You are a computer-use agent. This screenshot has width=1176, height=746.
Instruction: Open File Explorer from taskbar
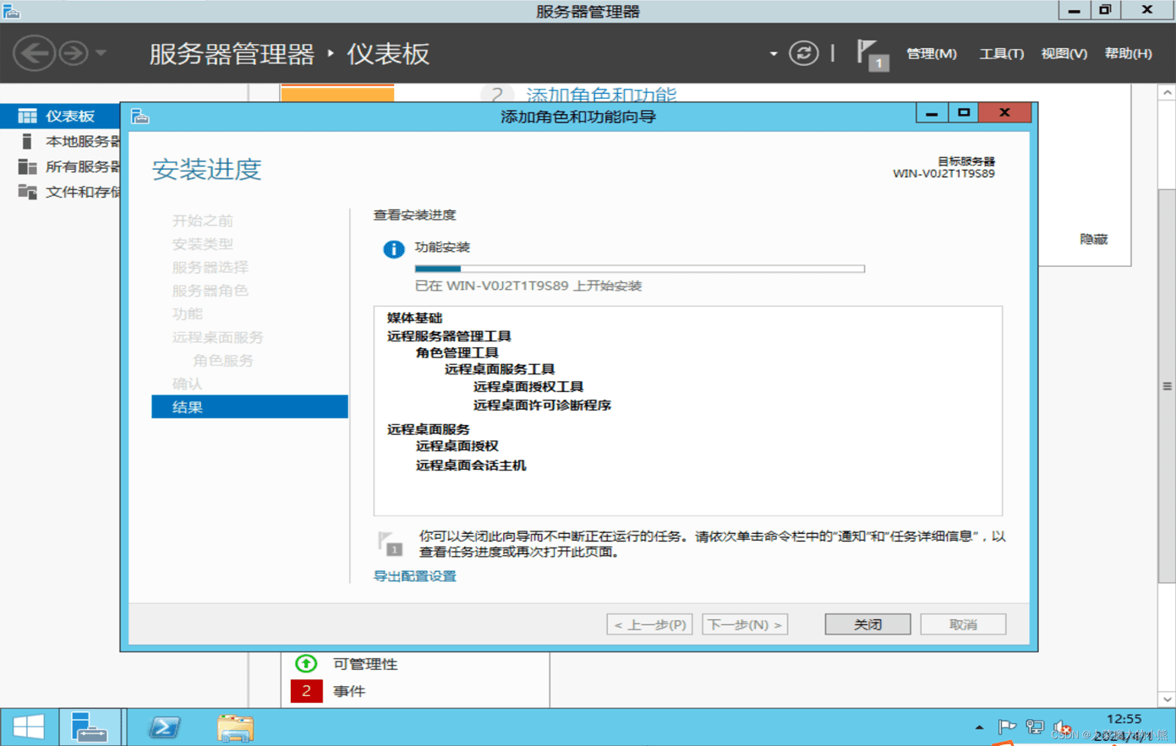click(235, 727)
